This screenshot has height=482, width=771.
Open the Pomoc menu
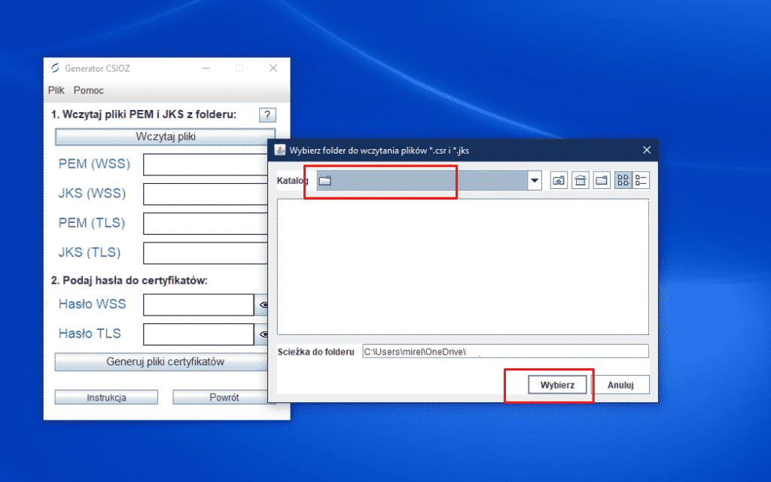pyautogui.click(x=89, y=90)
